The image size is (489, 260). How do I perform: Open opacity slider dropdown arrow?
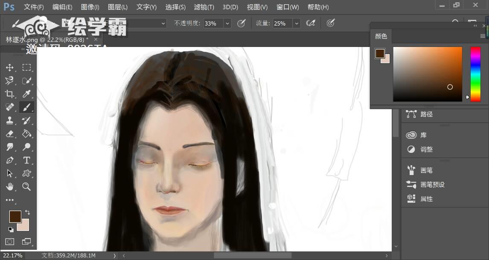click(x=227, y=23)
